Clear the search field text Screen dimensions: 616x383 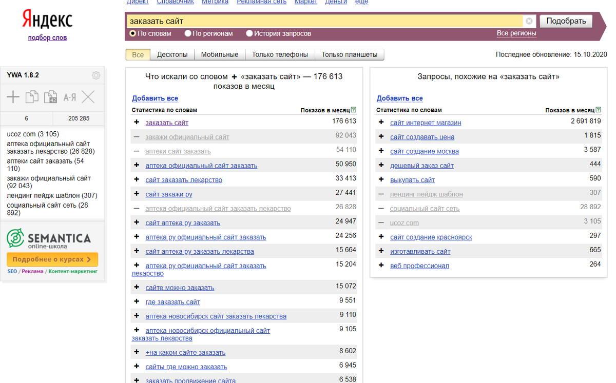(x=529, y=22)
